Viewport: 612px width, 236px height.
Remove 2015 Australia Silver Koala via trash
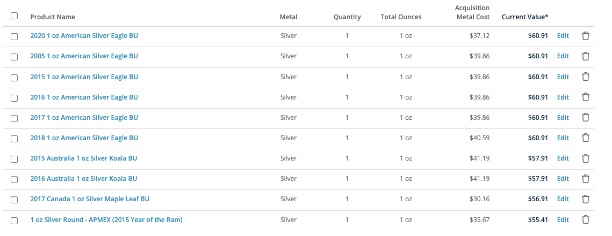[586, 158]
